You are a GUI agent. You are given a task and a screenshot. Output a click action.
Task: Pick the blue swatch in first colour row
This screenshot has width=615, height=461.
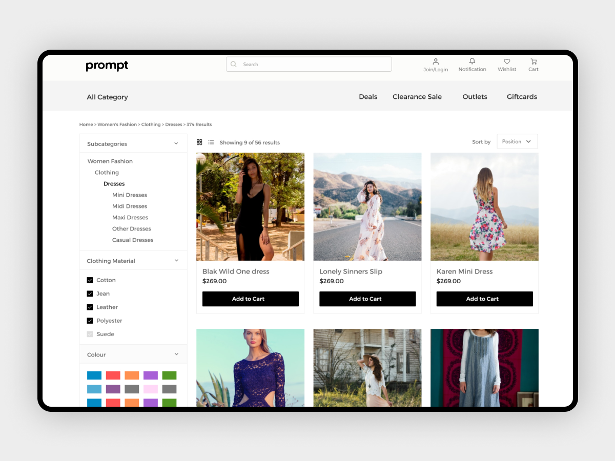94,375
